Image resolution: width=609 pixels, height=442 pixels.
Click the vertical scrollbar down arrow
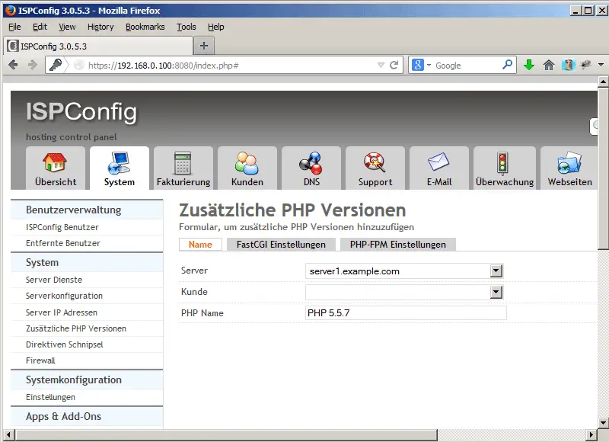point(603,422)
